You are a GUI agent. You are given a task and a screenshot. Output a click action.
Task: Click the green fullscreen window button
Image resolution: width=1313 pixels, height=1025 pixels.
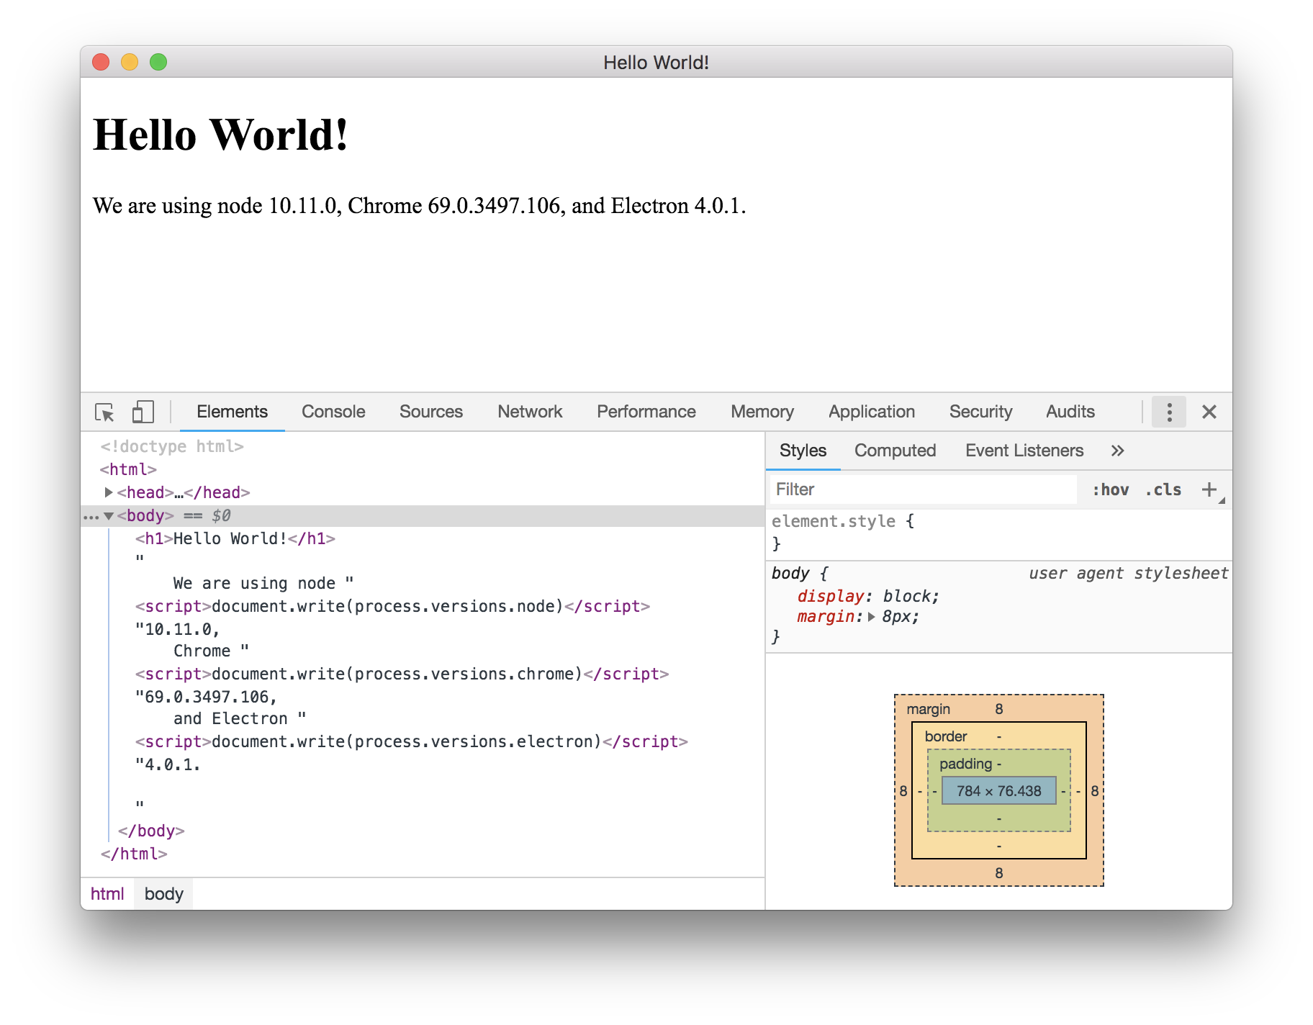tap(158, 62)
